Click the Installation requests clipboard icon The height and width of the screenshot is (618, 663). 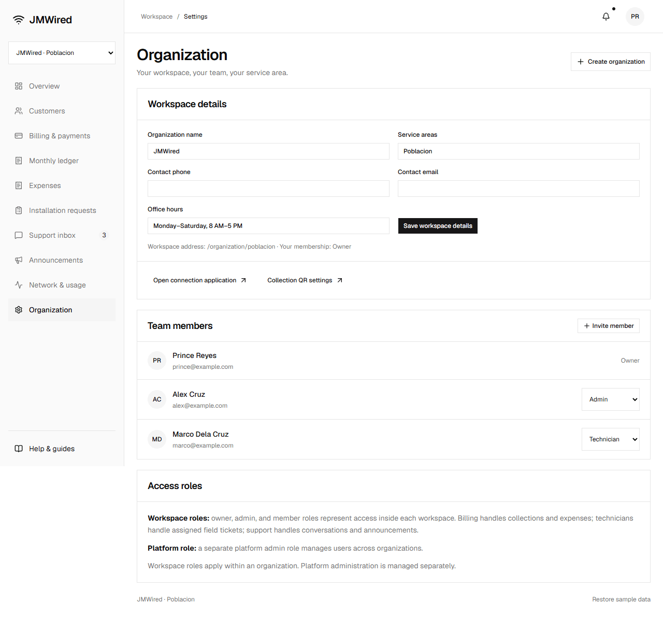click(x=19, y=210)
